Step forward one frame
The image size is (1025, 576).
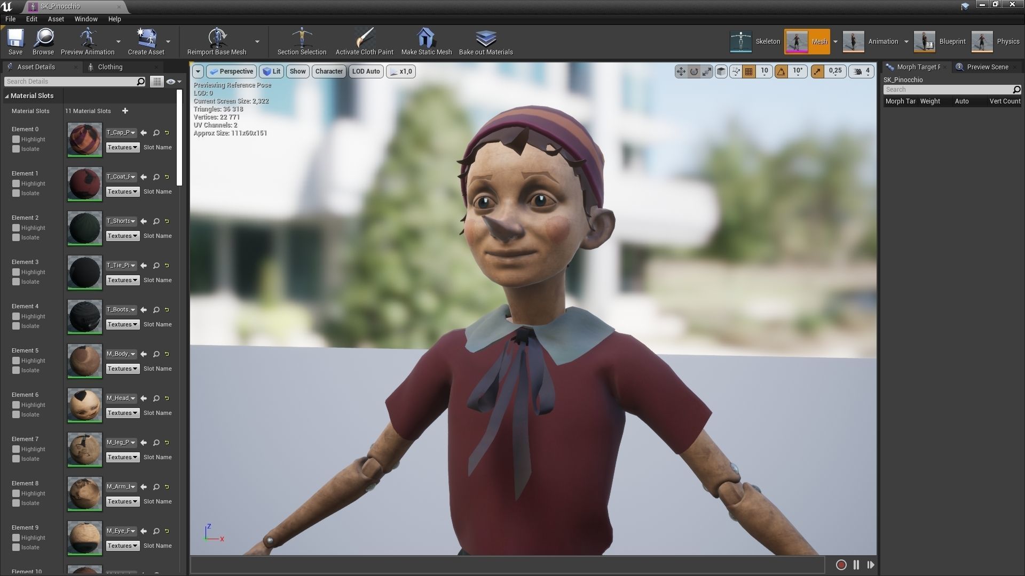[x=871, y=565]
